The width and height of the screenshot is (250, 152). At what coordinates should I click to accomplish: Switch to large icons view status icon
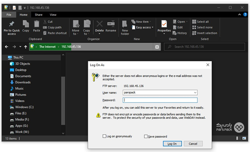pyautogui.click(x=244, y=138)
